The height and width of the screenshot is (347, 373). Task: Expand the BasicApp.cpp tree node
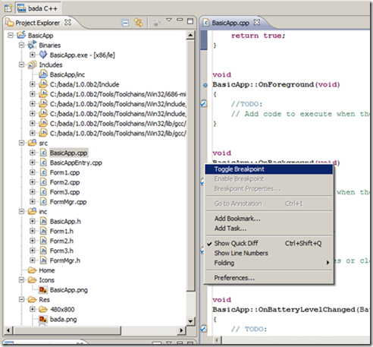(33, 153)
